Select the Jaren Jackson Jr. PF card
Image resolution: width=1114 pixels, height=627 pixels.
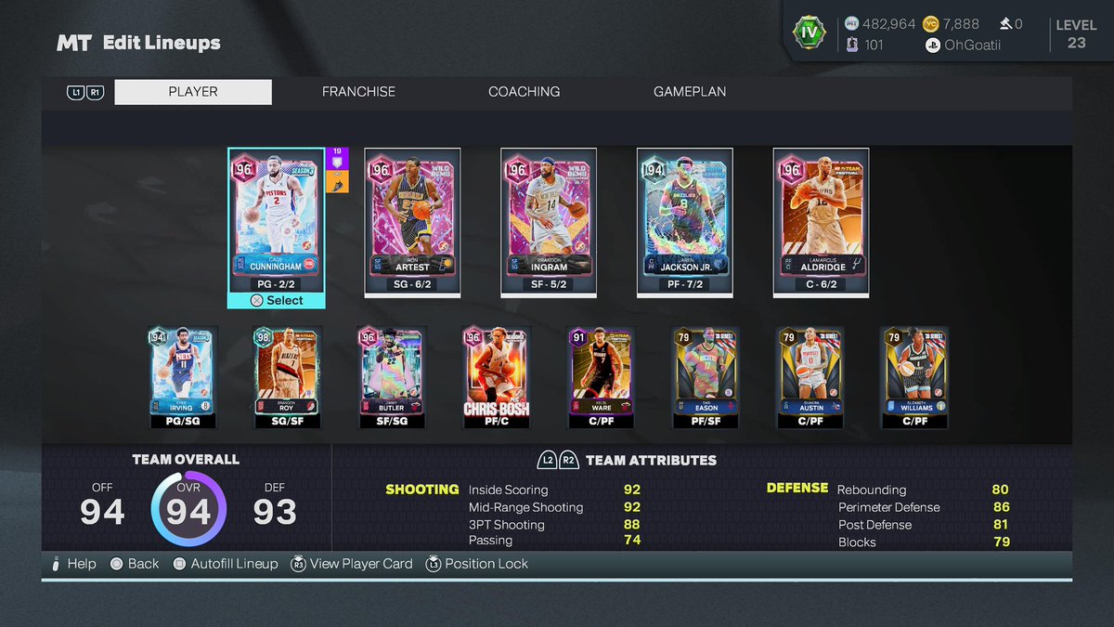tap(685, 221)
